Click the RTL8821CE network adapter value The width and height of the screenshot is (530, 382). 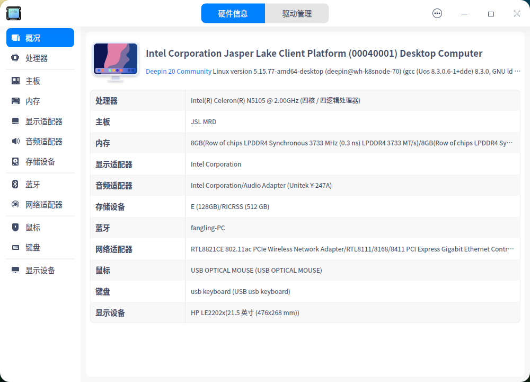tap(352, 249)
